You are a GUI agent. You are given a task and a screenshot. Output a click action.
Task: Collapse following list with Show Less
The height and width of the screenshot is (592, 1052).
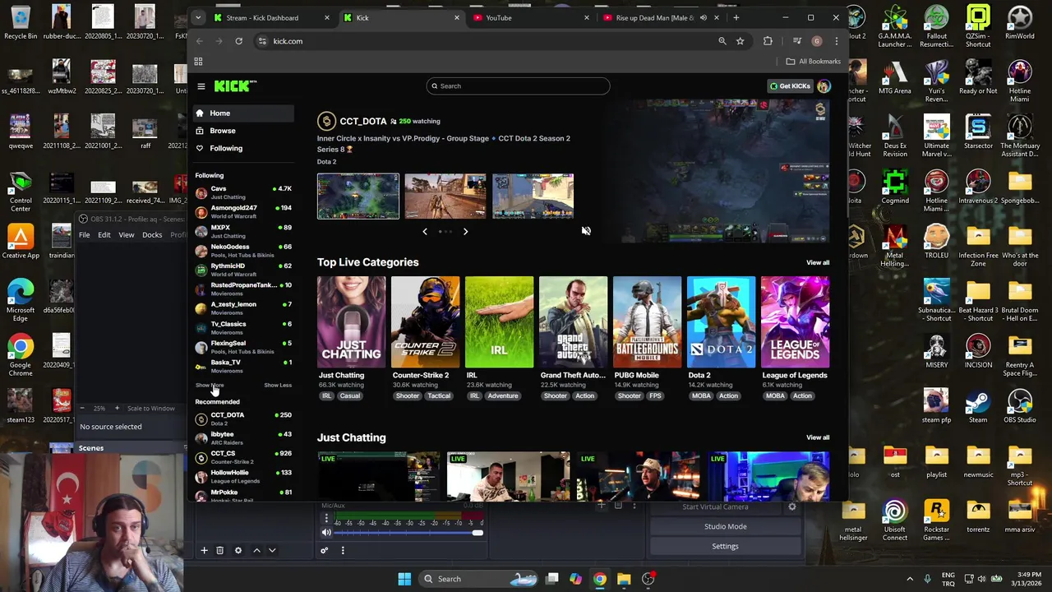tap(278, 386)
